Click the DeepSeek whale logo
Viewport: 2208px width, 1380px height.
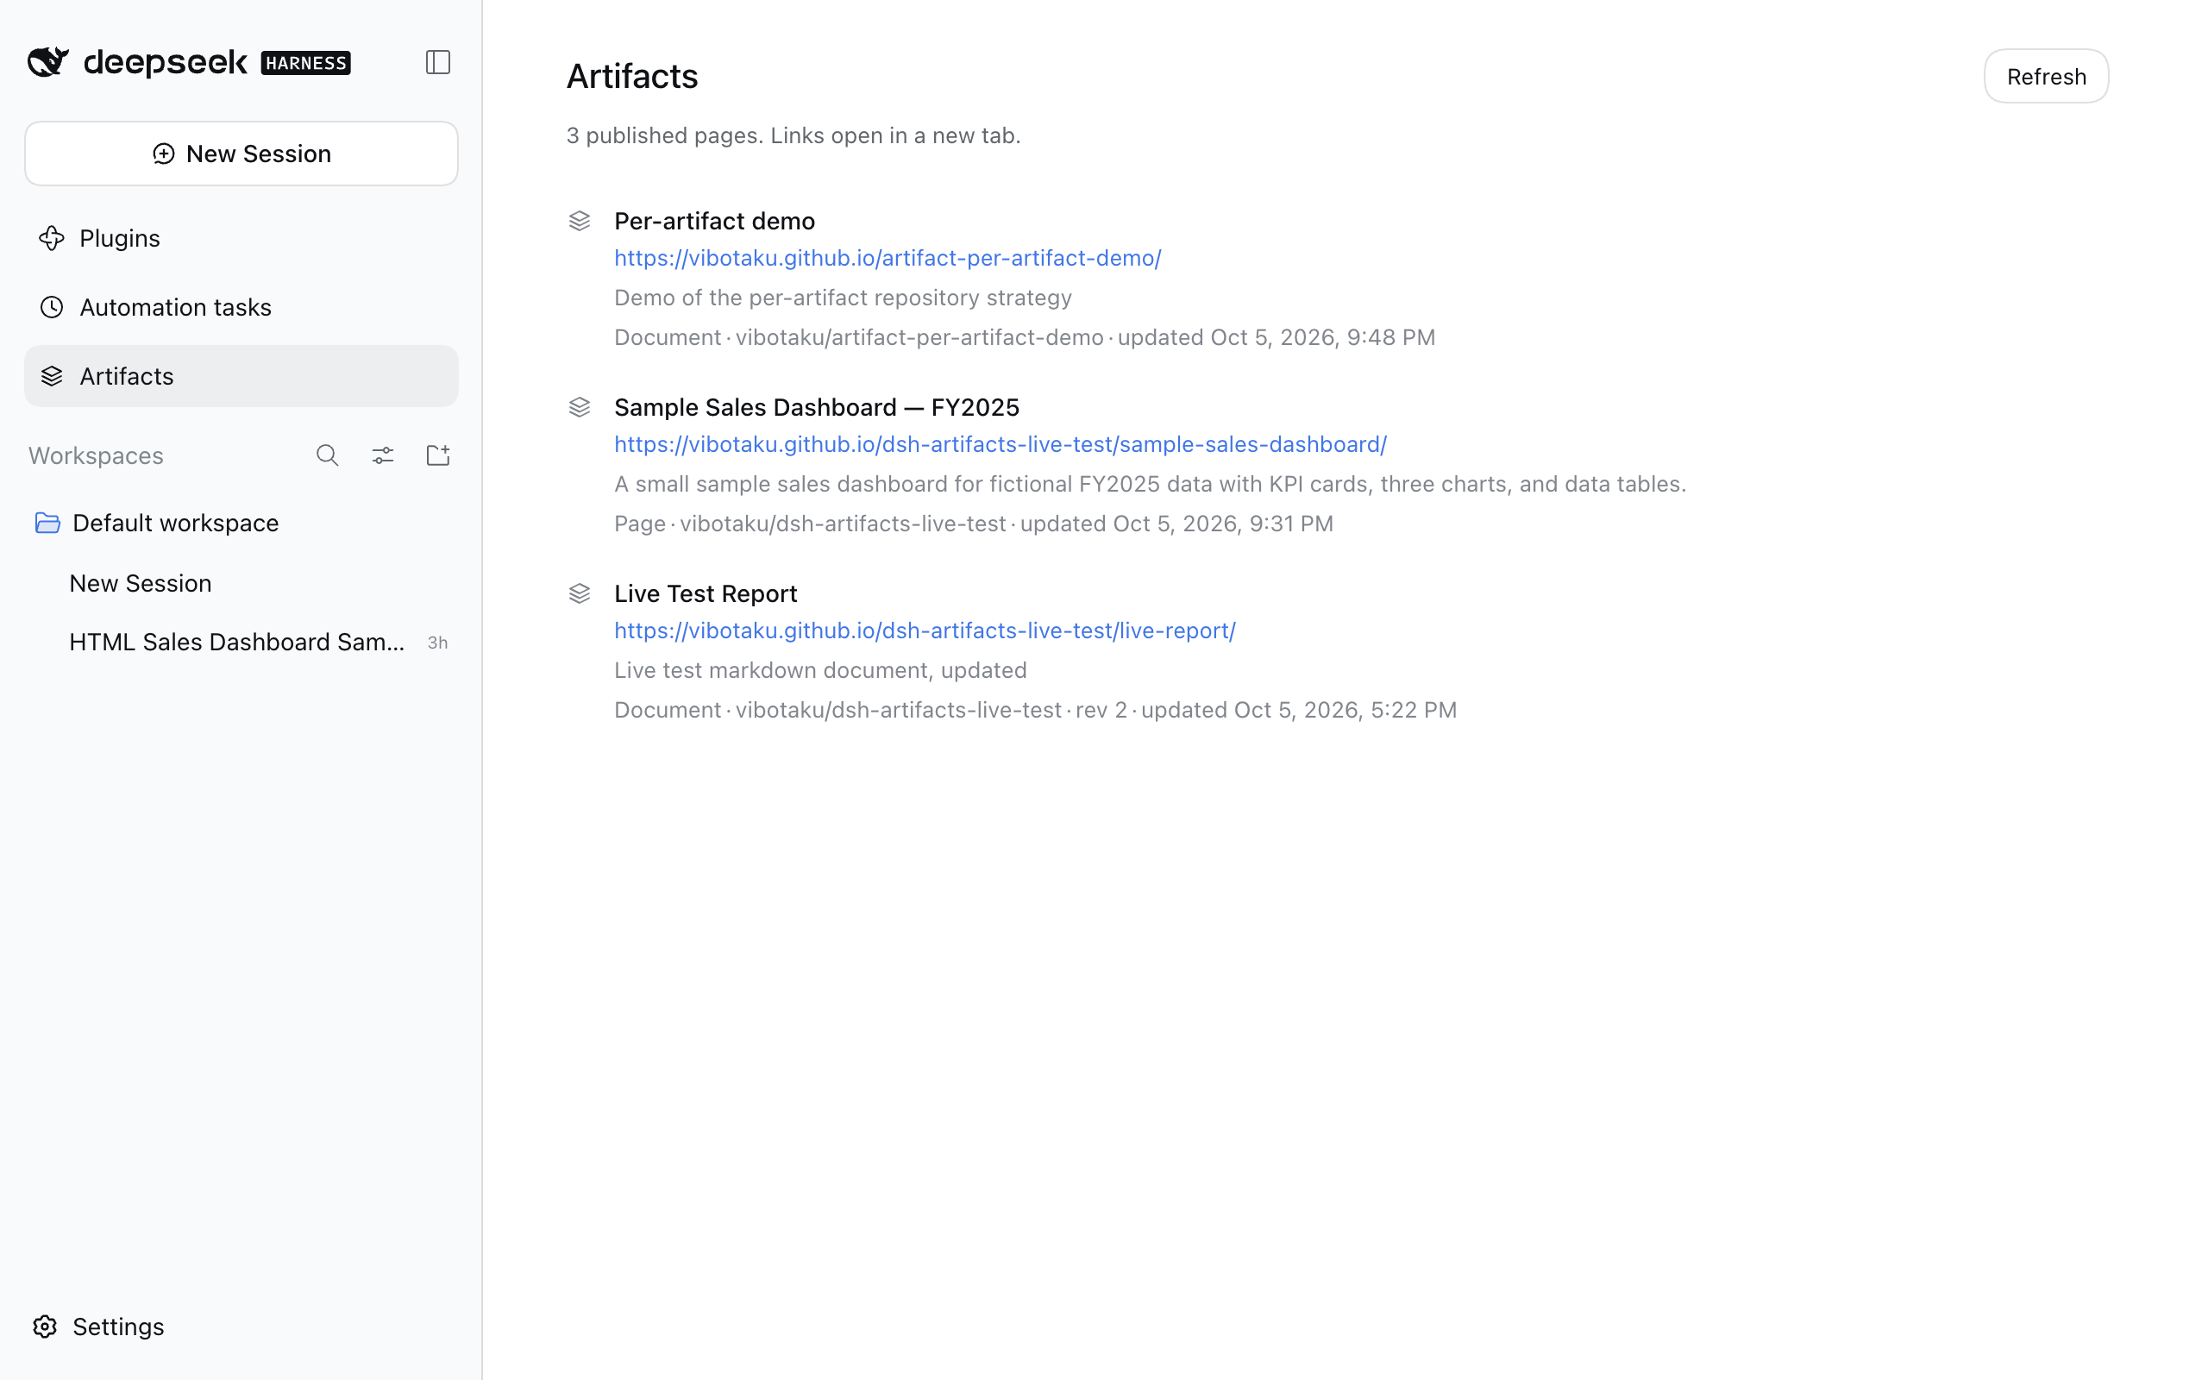(48, 62)
